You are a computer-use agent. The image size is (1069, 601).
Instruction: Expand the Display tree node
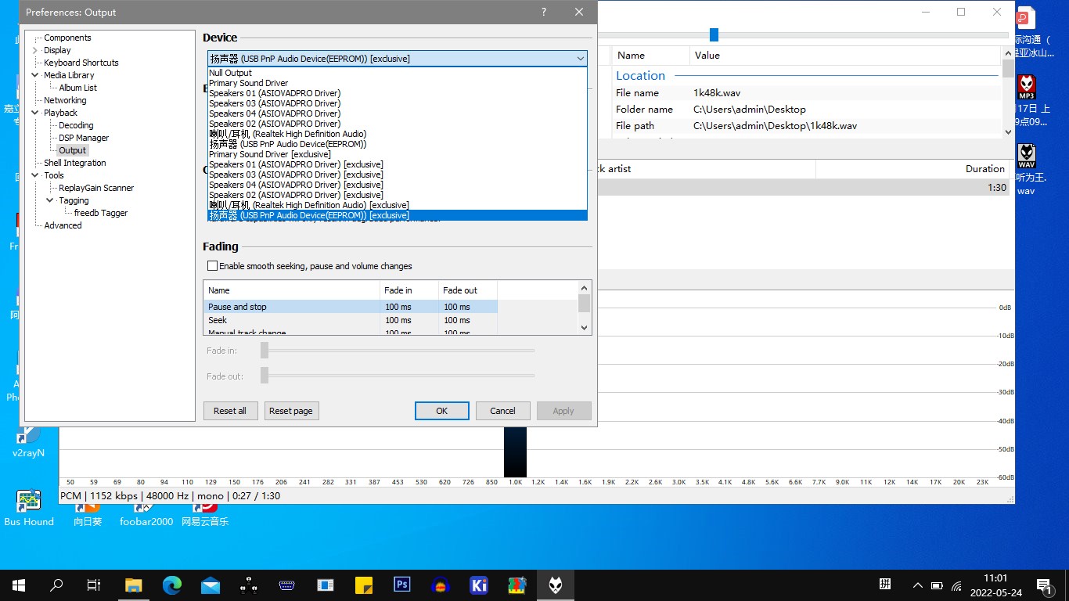(35, 50)
